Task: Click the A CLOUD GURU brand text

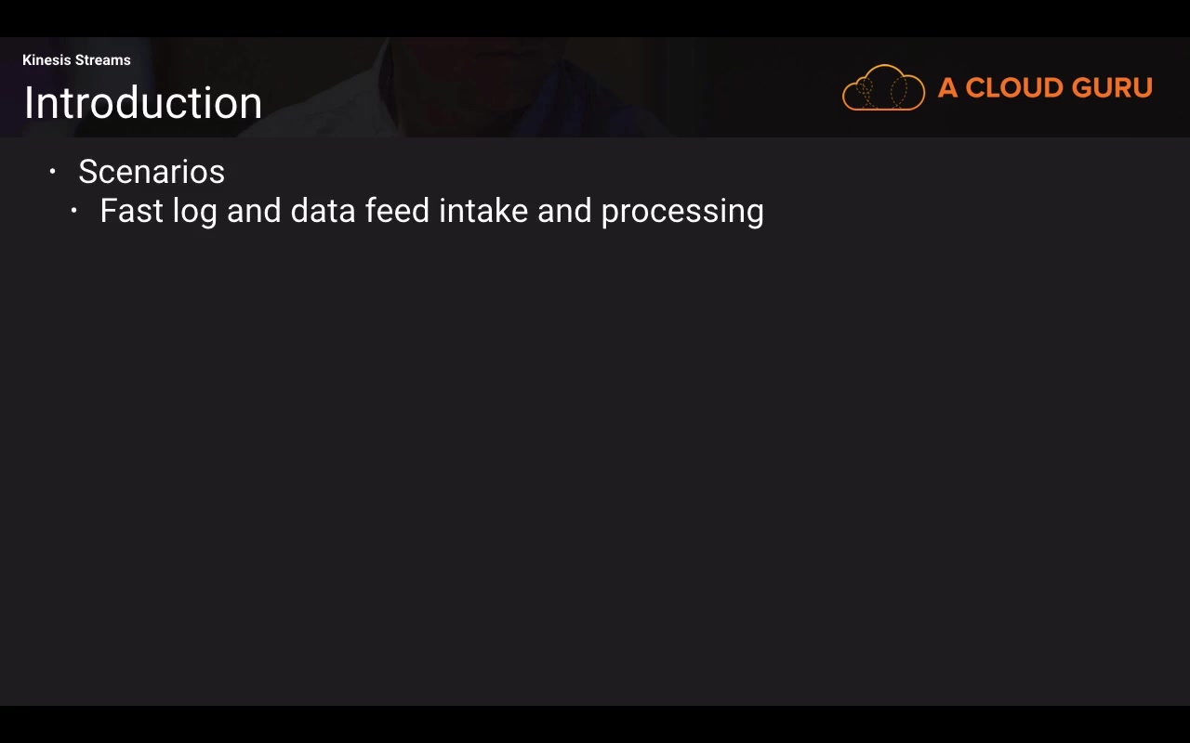Action: 1045,88
